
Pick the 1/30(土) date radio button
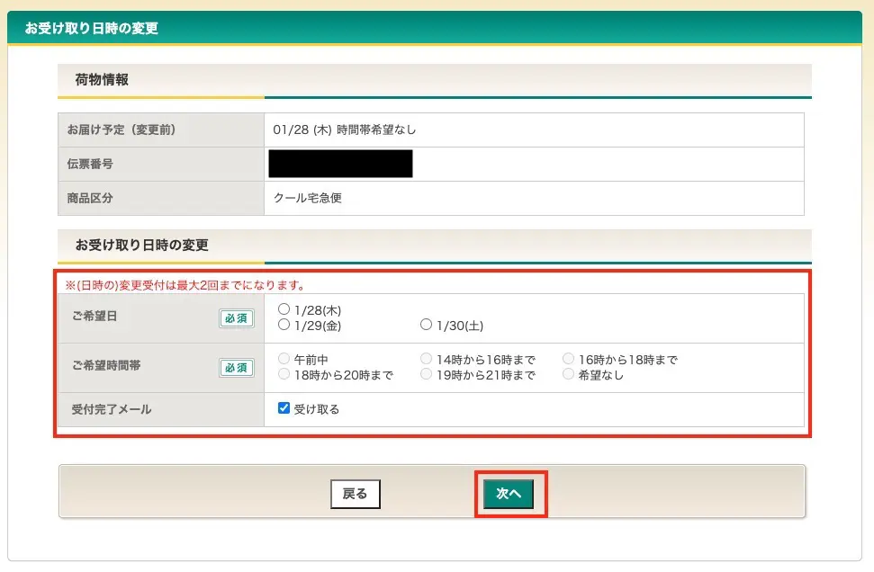pyautogui.click(x=427, y=325)
